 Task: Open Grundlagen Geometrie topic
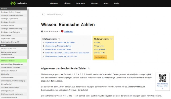pos(14,22)
